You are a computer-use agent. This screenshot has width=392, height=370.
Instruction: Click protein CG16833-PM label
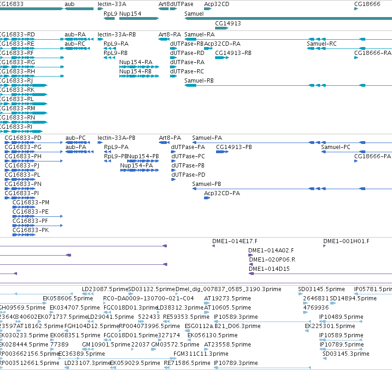[x=31, y=203]
